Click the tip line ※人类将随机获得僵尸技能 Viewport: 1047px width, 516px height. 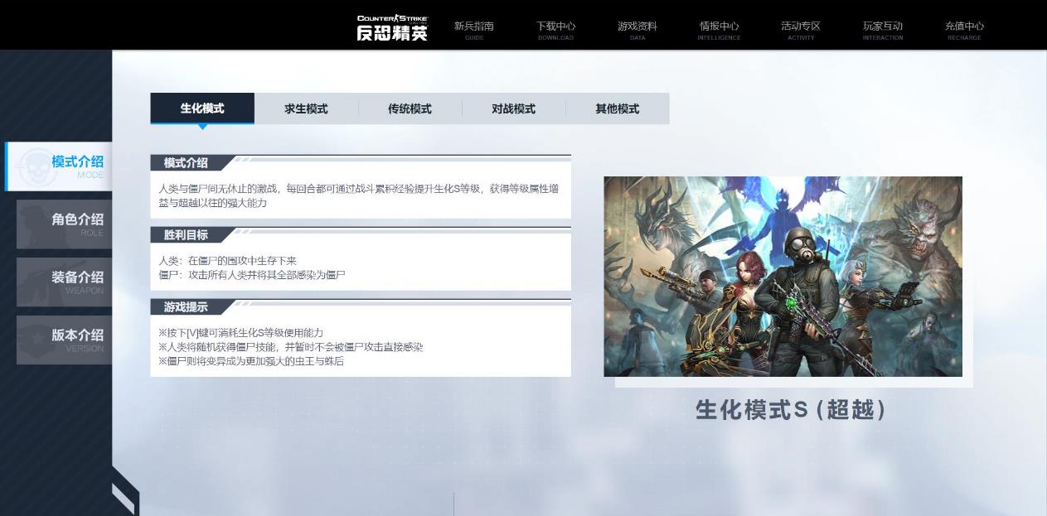click(291, 347)
